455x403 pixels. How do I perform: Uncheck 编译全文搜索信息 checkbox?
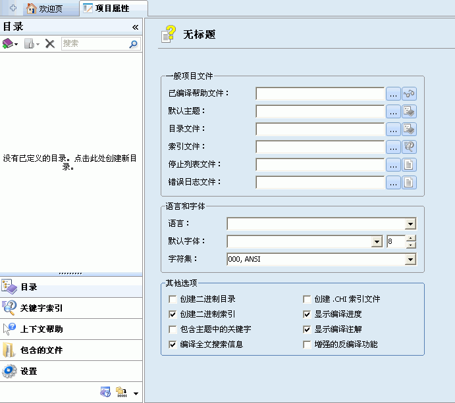[x=173, y=344]
